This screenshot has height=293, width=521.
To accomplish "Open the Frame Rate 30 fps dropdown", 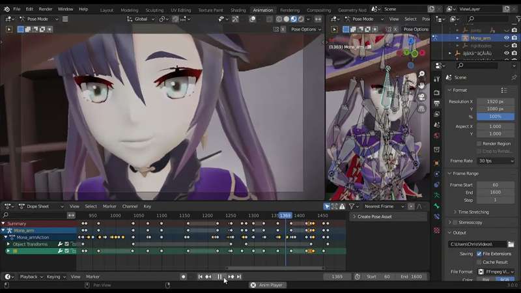I will click(496, 161).
